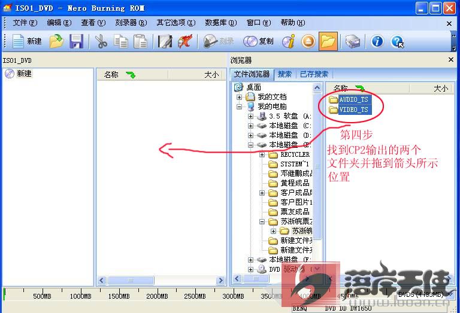
Task: Eject the disc with orange eject icon
Action: coord(308,41)
